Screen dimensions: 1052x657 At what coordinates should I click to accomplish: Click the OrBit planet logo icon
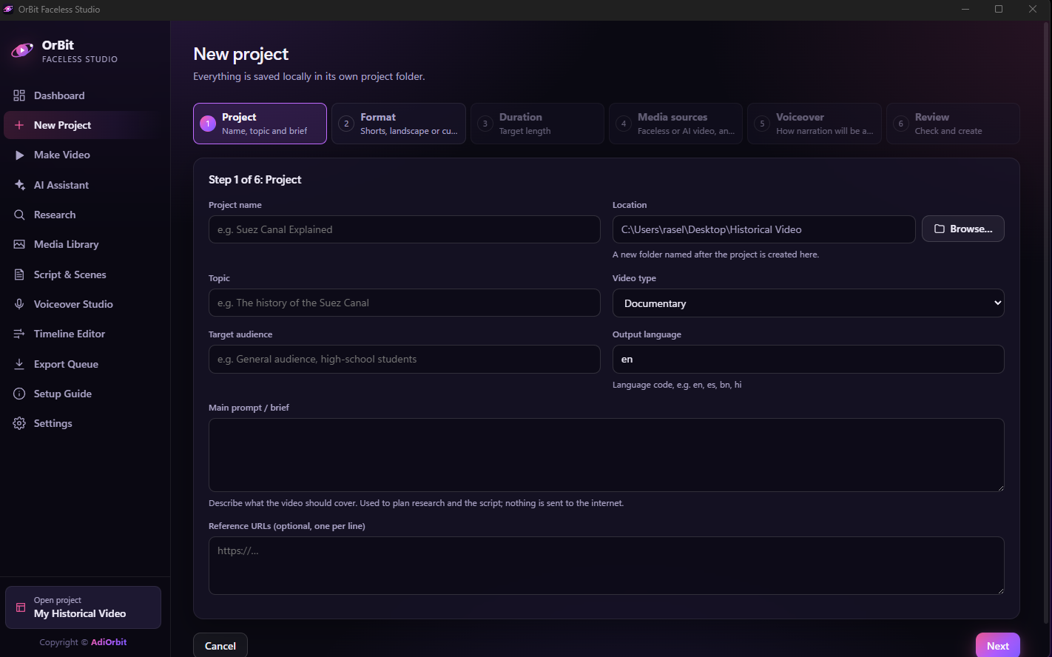click(22, 50)
